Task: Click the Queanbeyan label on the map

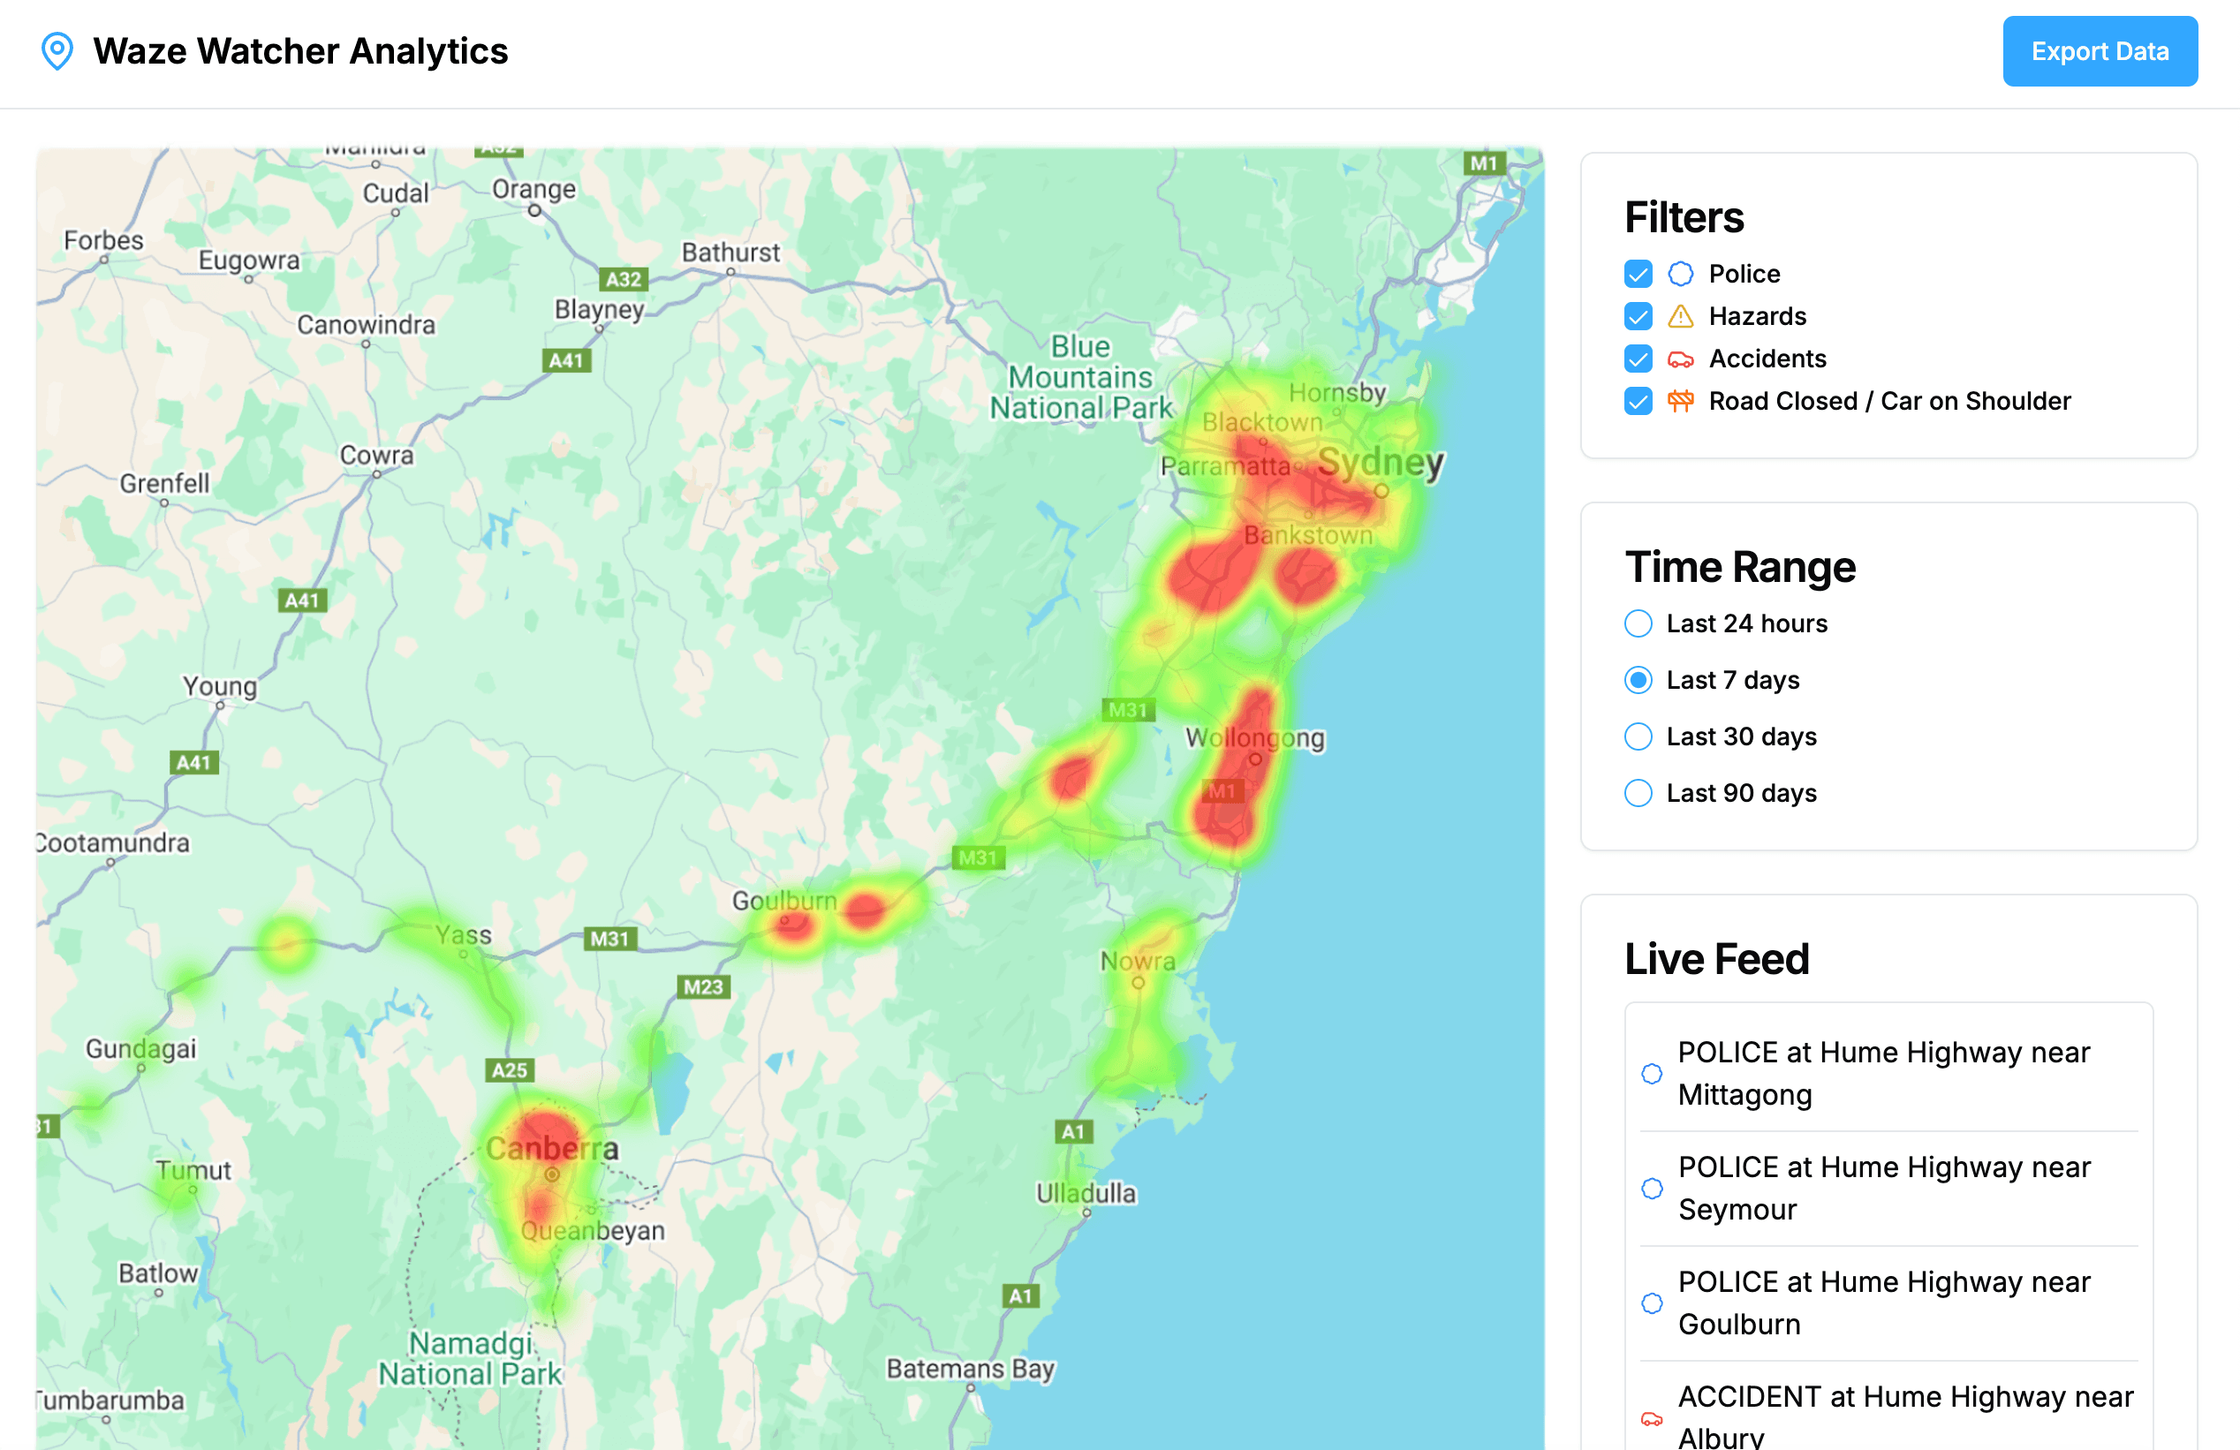Action: 593,1230
